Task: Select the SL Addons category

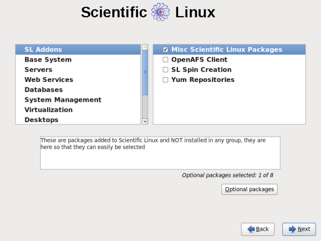Action: tap(43, 50)
